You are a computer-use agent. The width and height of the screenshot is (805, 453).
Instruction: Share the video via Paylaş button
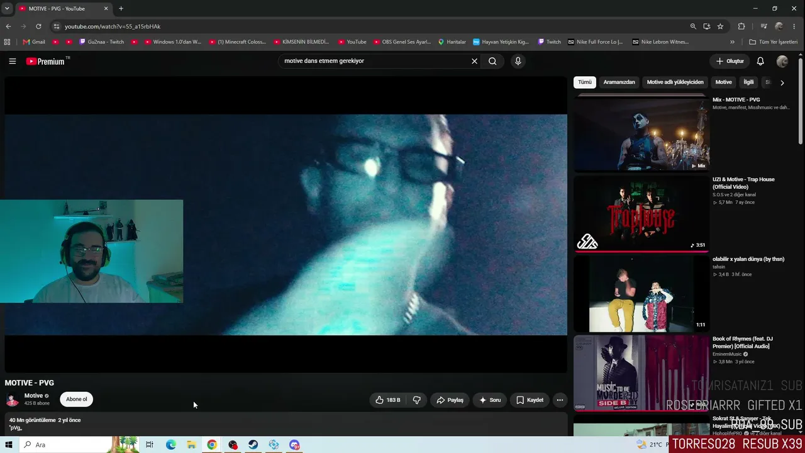(x=450, y=400)
